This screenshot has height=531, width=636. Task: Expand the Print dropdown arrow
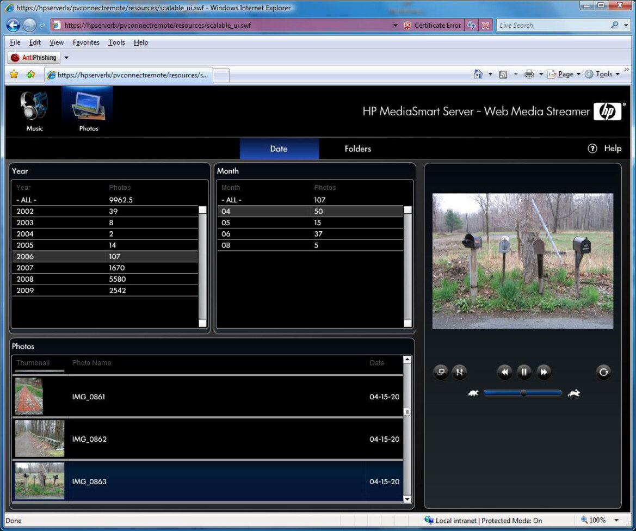click(541, 74)
